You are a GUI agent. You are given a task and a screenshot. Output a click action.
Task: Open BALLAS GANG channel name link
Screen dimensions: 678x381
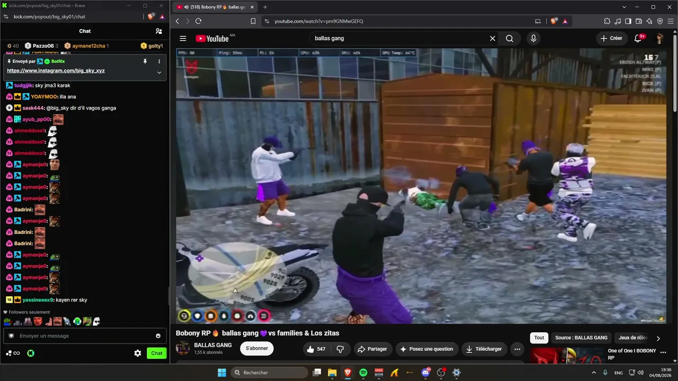point(213,345)
